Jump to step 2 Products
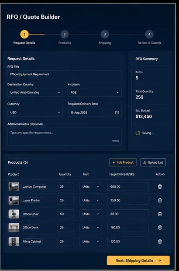Screen dimensions: 179x271 [x=65, y=34]
